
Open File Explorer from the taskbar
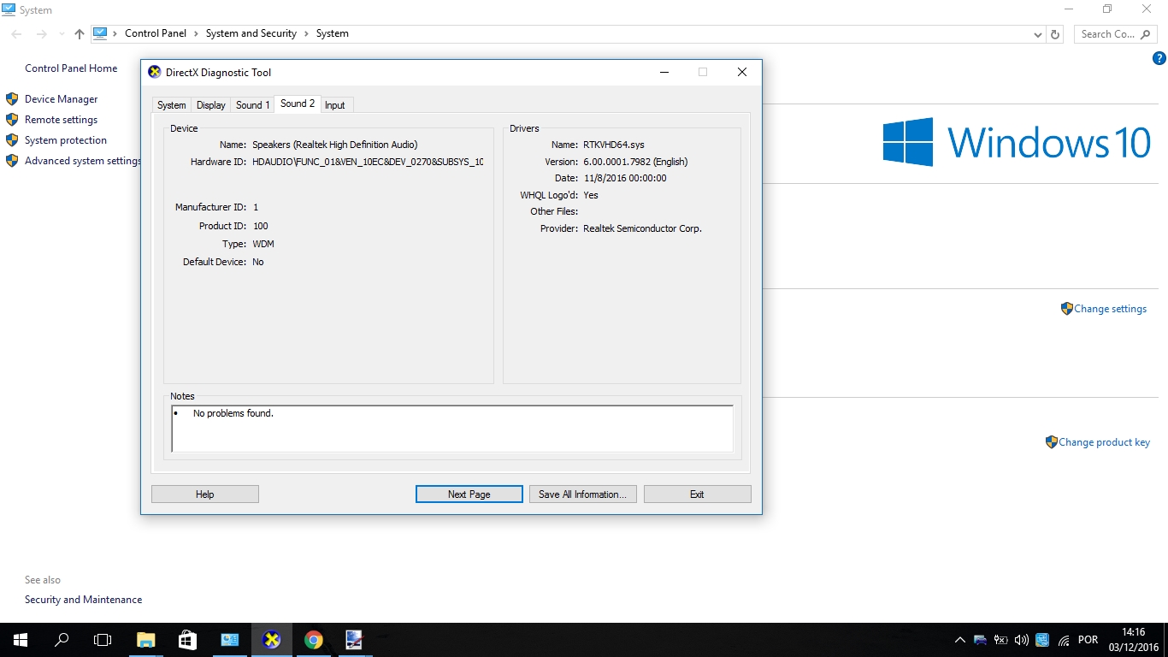point(146,640)
